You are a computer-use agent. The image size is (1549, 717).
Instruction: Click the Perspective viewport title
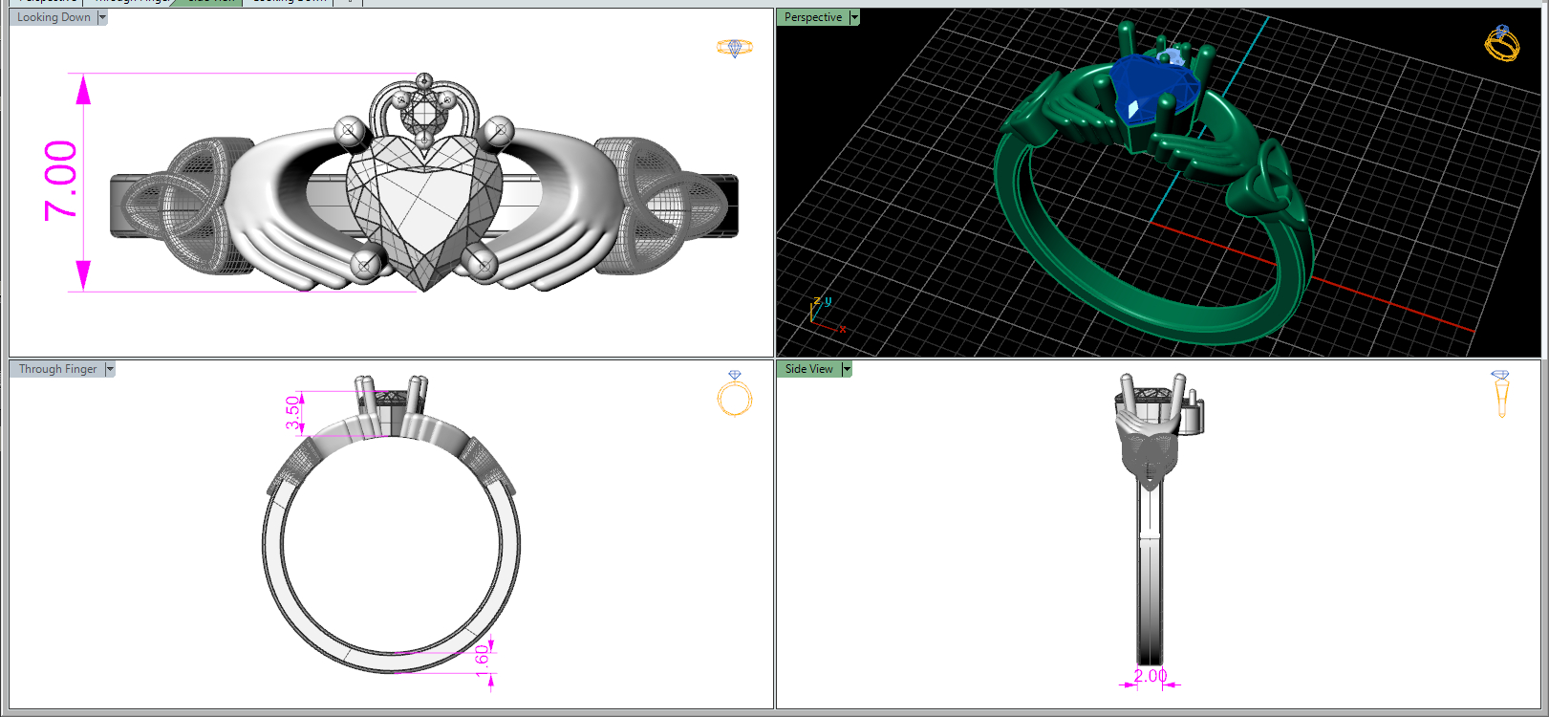[813, 17]
